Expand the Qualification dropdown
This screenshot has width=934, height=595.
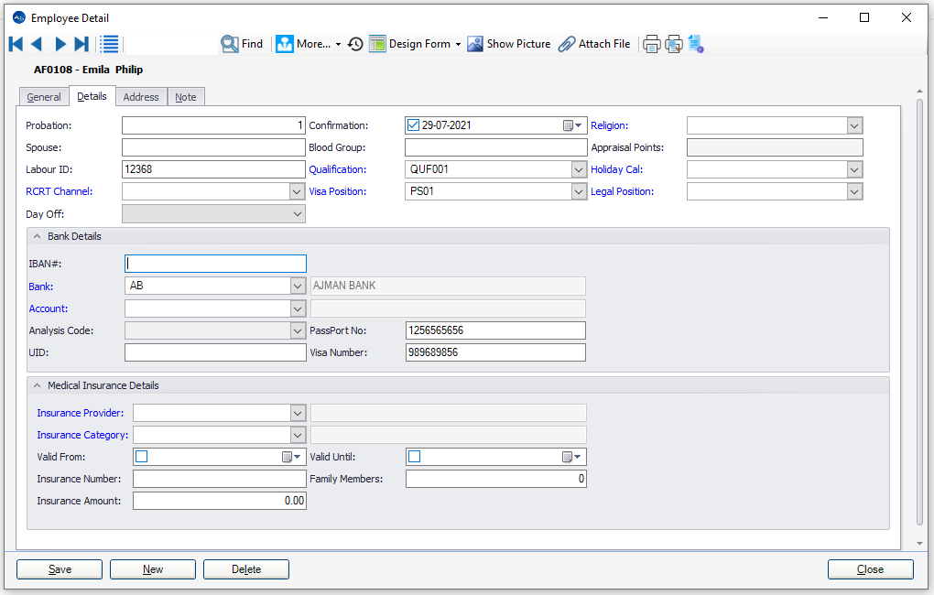click(x=579, y=169)
